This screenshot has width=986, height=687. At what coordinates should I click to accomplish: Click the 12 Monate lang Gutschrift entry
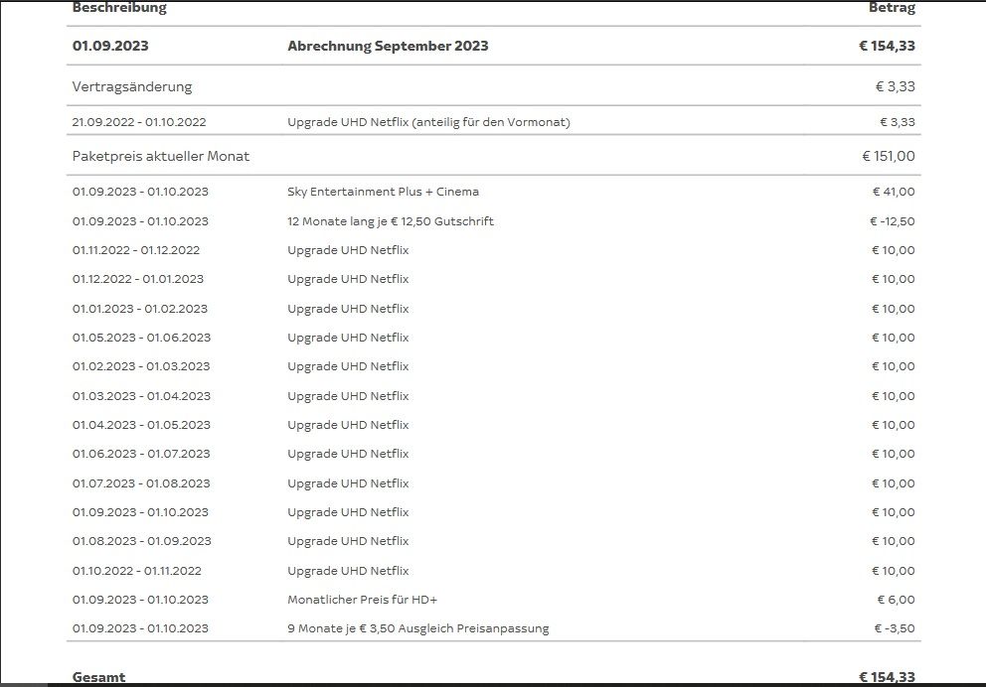391,221
